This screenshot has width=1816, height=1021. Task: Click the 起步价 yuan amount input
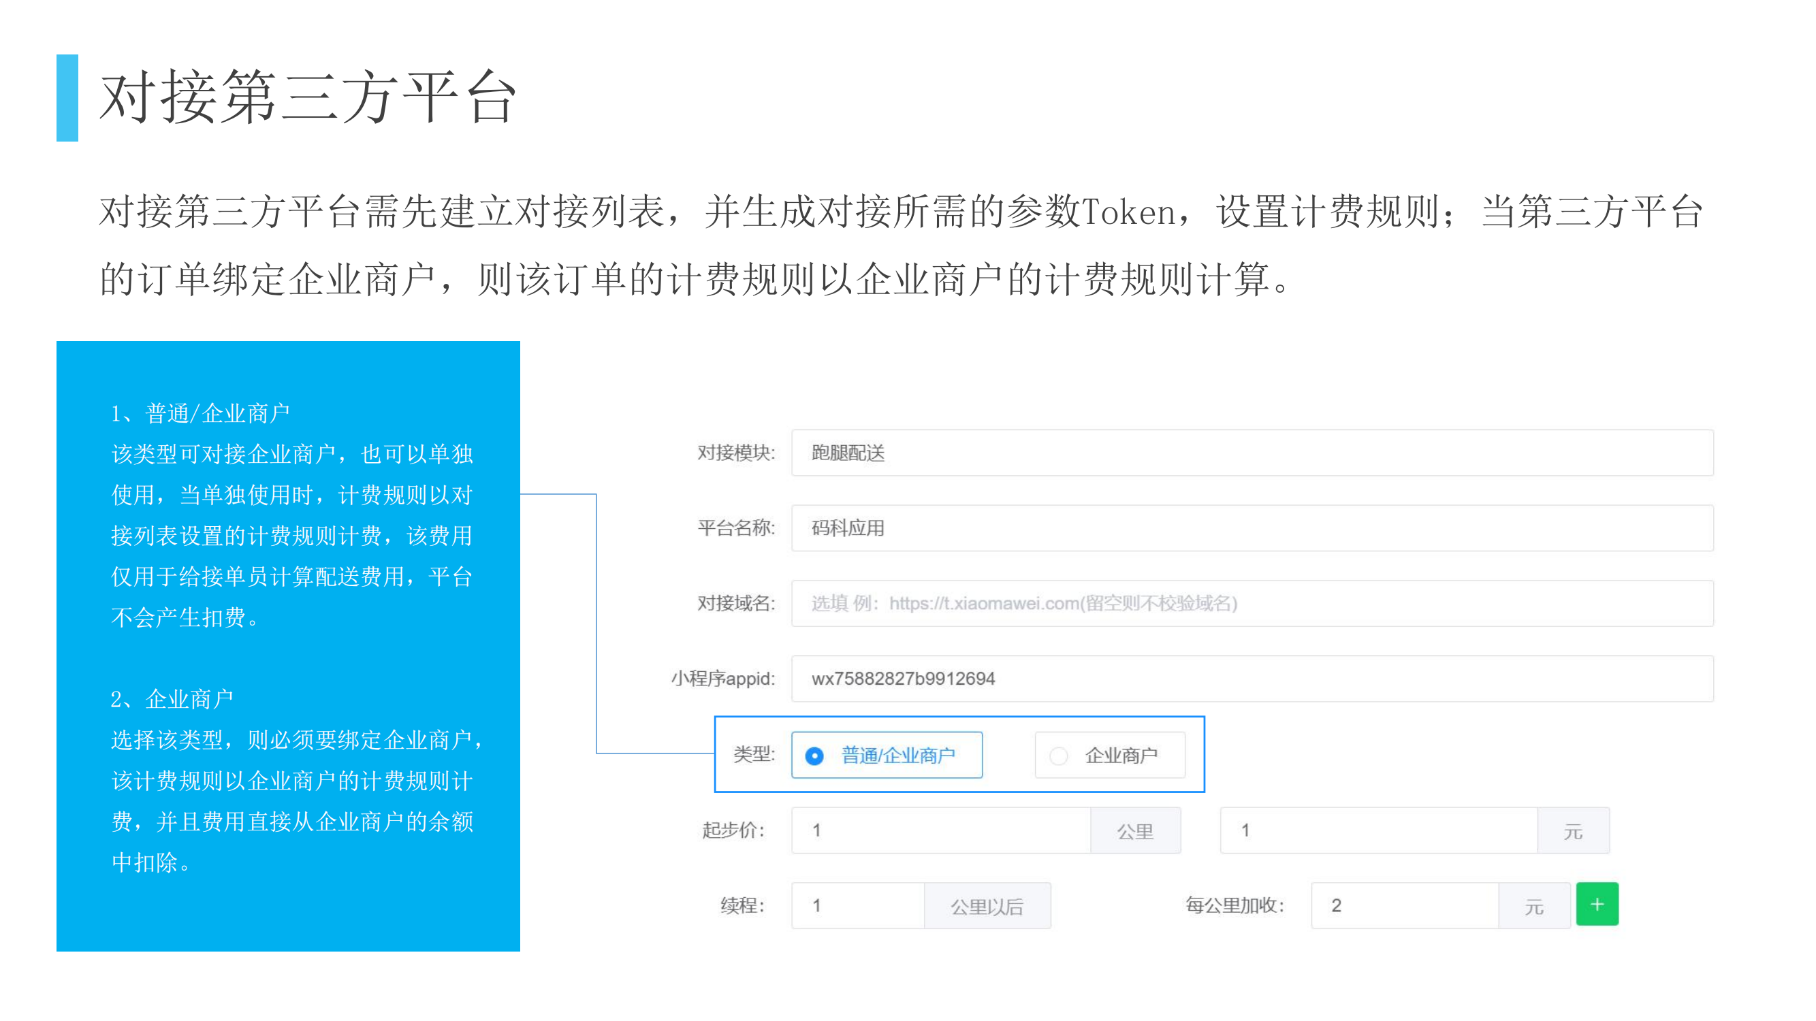tap(1379, 830)
